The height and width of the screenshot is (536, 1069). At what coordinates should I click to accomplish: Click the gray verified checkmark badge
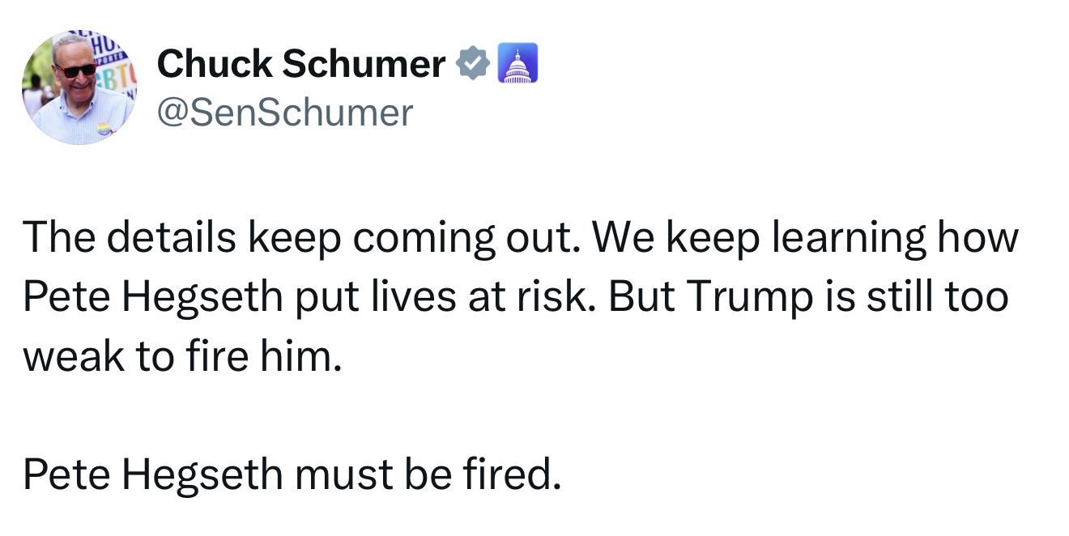click(x=474, y=64)
